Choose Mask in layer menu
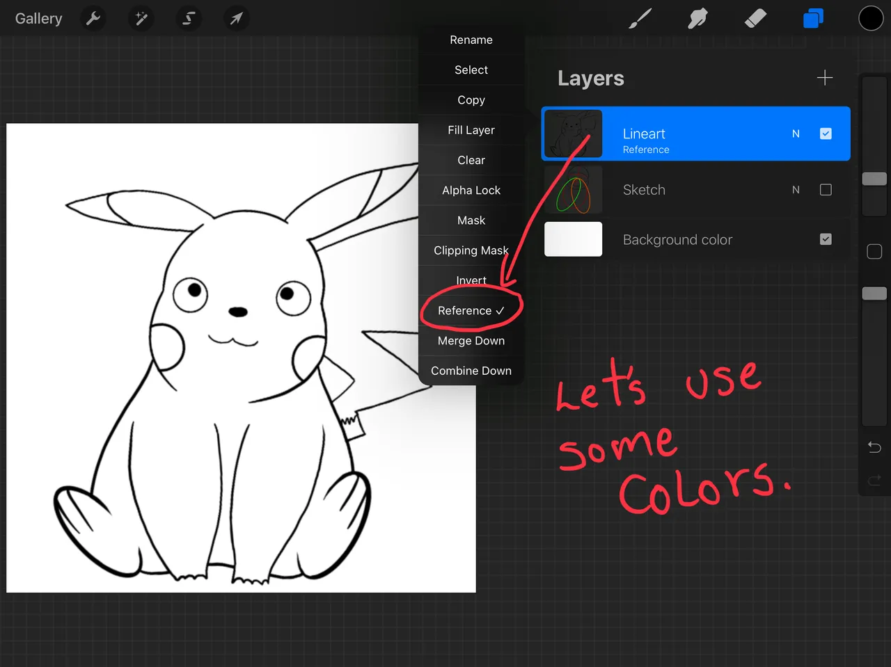 click(x=471, y=220)
